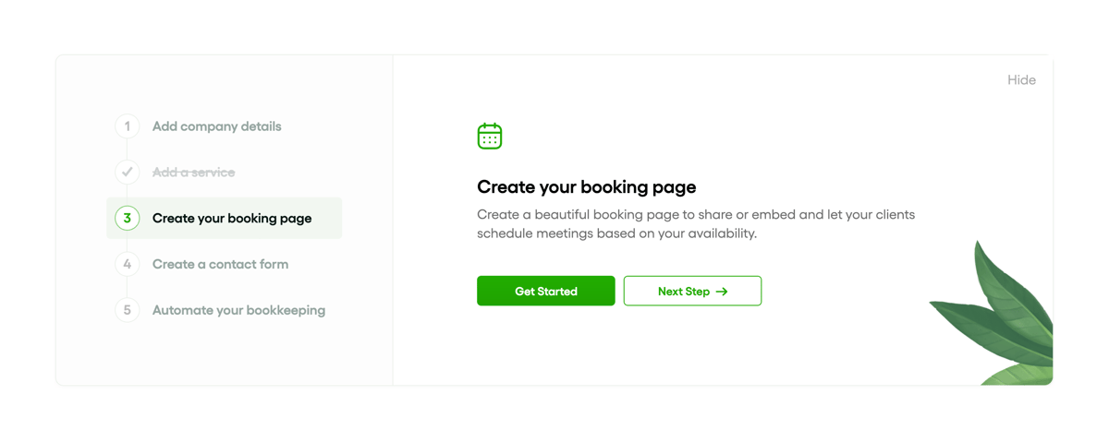1109x442 pixels.
Task: Click the connector line between steps 4 and 5
Action: pyautogui.click(x=128, y=288)
